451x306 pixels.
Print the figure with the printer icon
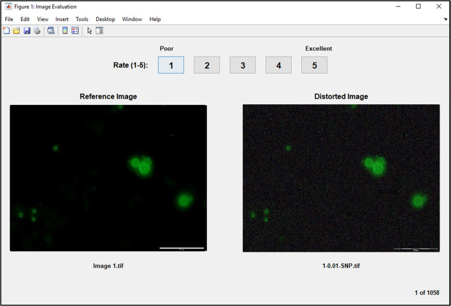[37, 31]
